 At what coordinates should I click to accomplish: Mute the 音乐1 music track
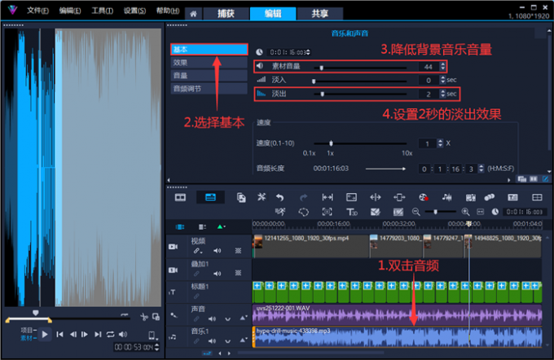coord(212,341)
